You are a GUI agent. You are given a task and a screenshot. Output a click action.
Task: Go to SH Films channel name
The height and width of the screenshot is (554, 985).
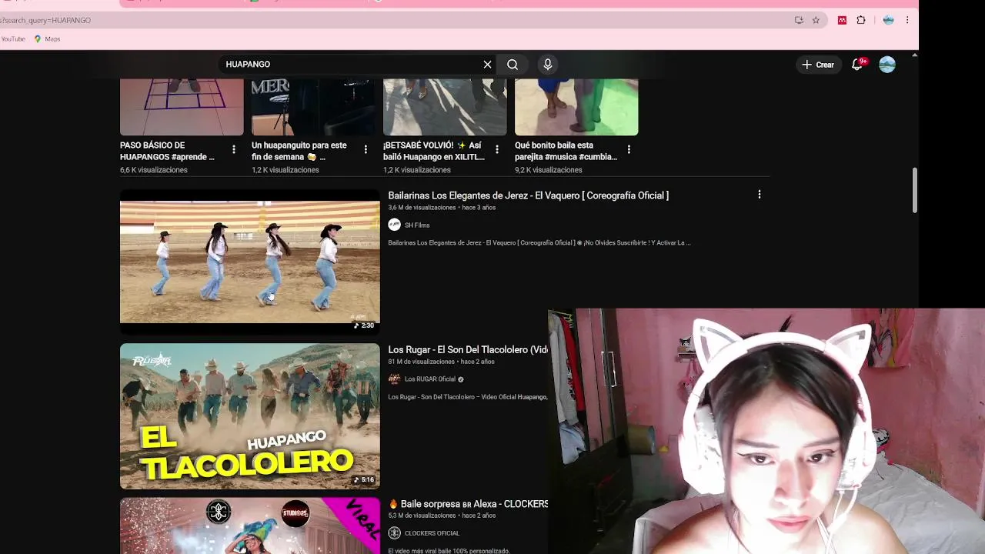(417, 225)
